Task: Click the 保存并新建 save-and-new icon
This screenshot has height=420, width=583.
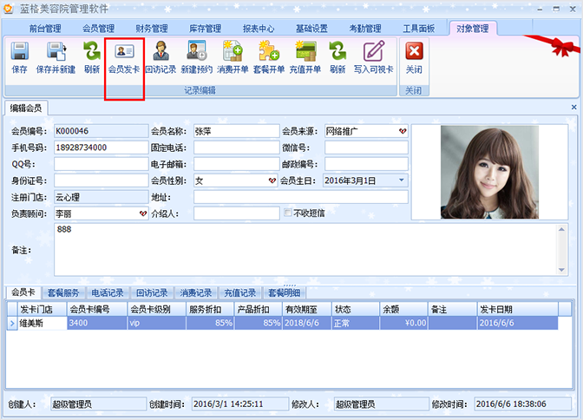Action: pos(56,56)
